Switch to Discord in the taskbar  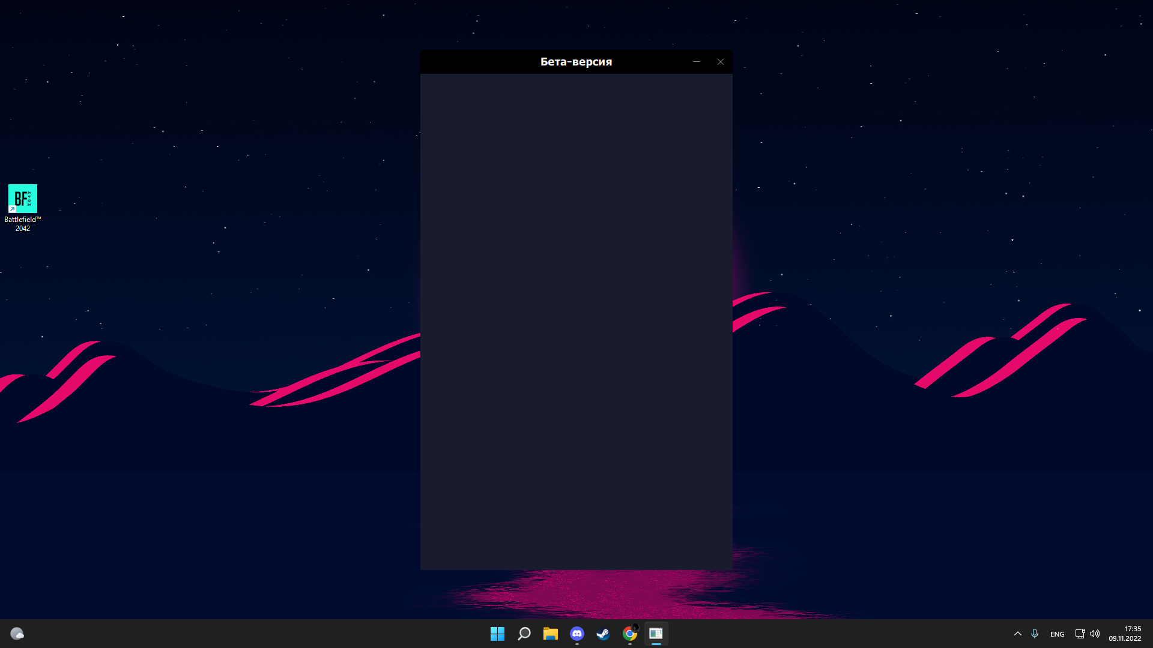[x=576, y=634]
